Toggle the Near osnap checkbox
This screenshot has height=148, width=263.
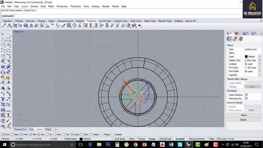point(12,134)
